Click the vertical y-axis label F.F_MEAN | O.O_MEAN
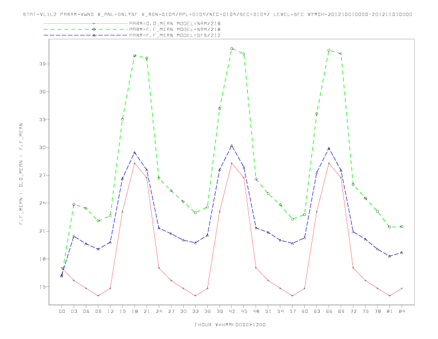This screenshot has height=339, width=438. pyautogui.click(x=21, y=174)
